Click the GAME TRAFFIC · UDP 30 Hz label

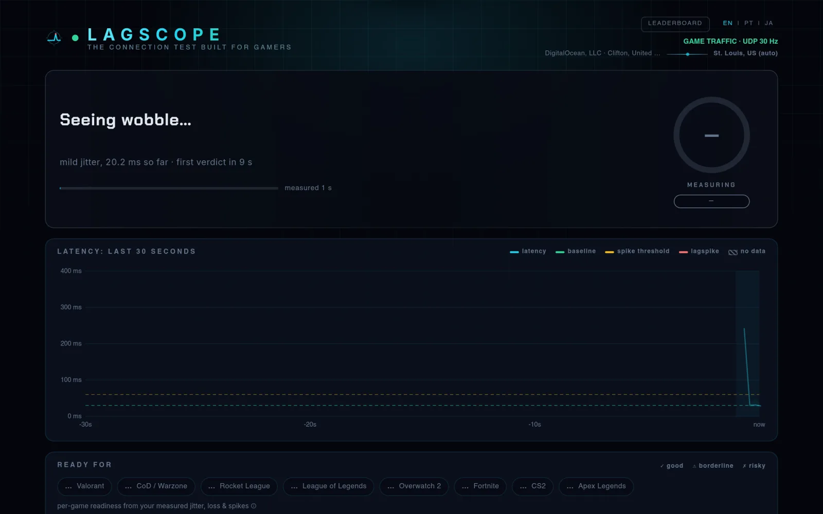(x=730, y=41)
